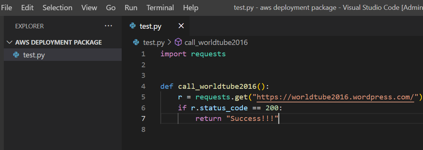The width and height of the screenshot is (423, 150).
Task: Click line number 8 in the gutter
Action: [143, 129]
